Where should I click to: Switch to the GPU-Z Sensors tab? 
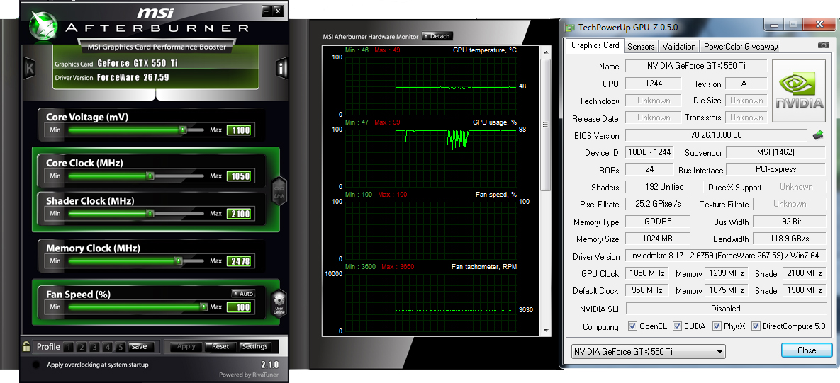[641, 47]
